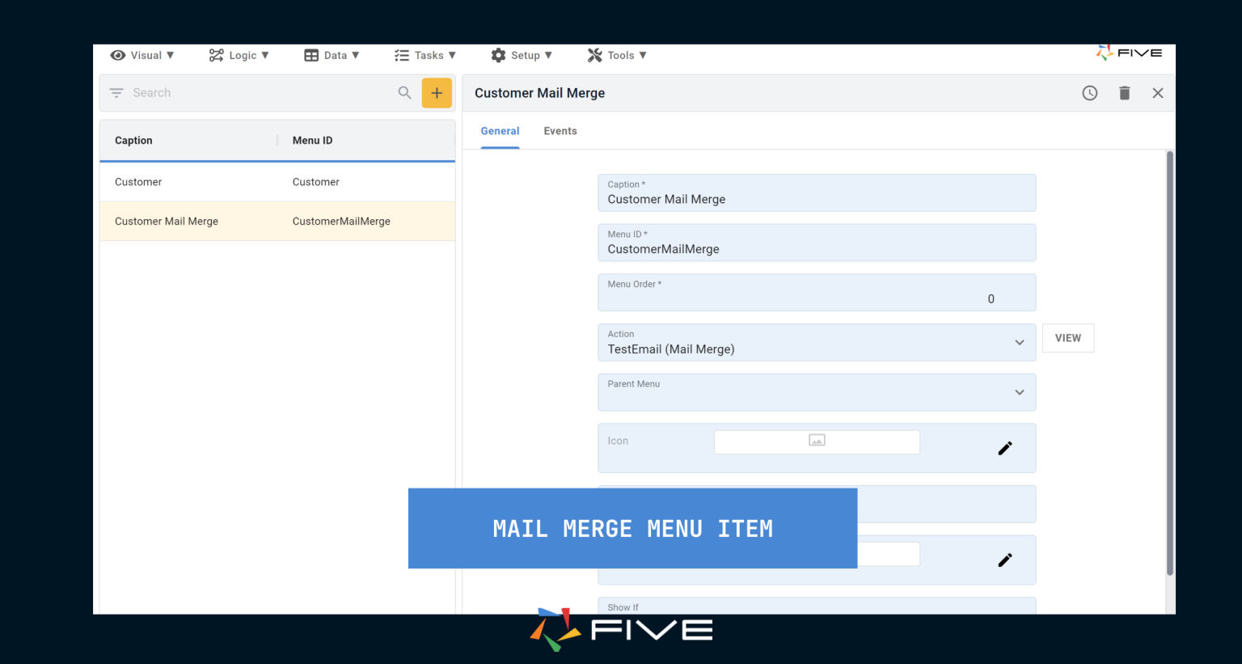
Task: Expand the Action dropdown
Action: click(1019, 343)
